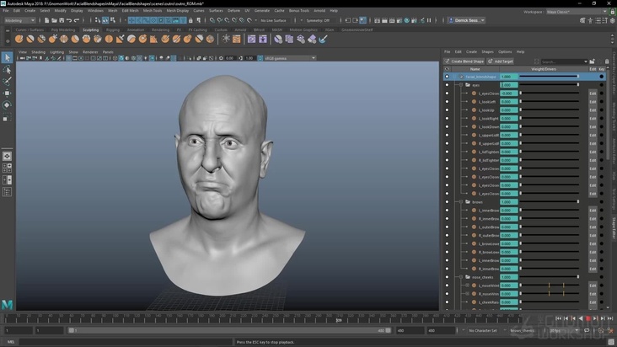This screenshot has height=347, width=617.
Task: Toggle the key dot for L_lookUp
Action: pyautogui.click(x=602, y=110)
